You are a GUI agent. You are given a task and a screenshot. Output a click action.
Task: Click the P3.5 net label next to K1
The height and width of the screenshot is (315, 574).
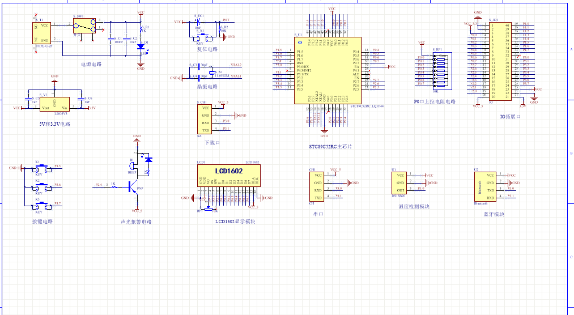pos(57,166)
